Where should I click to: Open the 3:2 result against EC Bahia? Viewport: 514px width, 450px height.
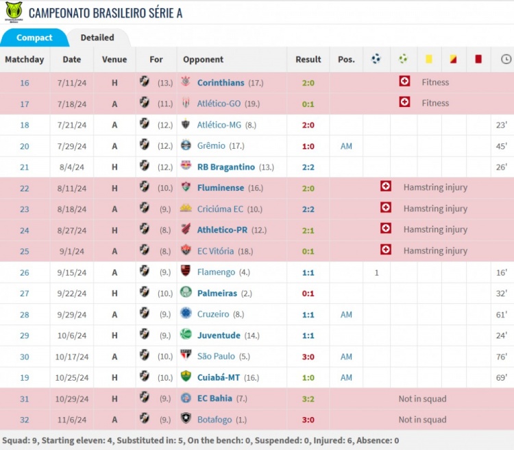(308, 399)
